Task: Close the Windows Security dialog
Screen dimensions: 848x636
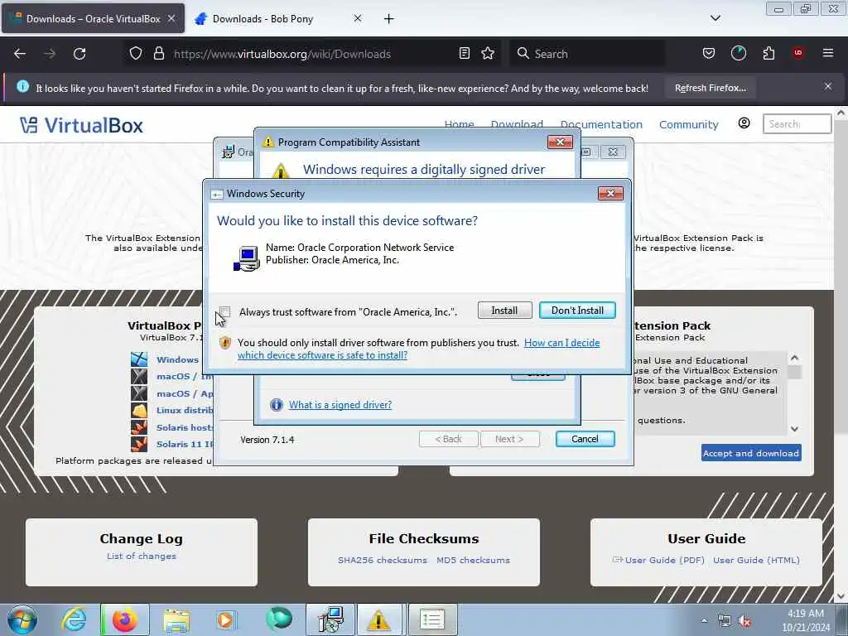Action: tap(610, 194)
